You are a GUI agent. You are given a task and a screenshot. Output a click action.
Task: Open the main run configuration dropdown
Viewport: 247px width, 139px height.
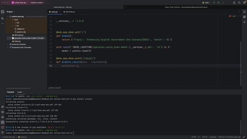point(206,3)
